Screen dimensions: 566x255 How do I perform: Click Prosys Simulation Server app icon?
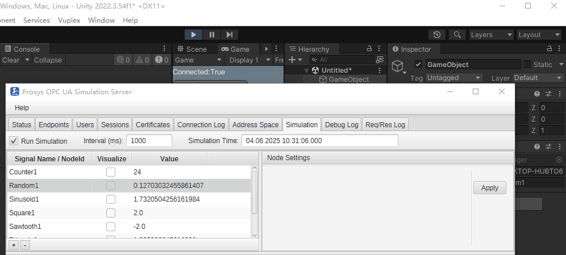pos(14,91)
